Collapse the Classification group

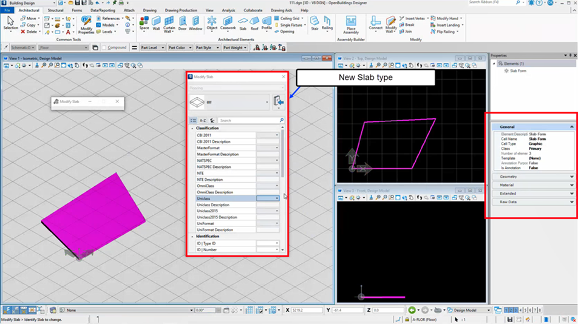click(x=192, y=128)
